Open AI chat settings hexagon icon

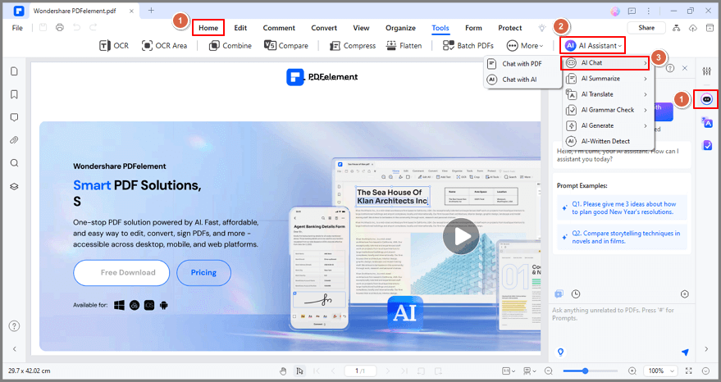pos(685,294)
